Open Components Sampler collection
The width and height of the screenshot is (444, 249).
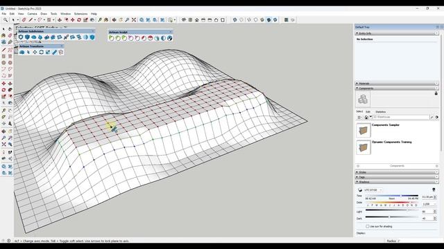pos(386,124)
